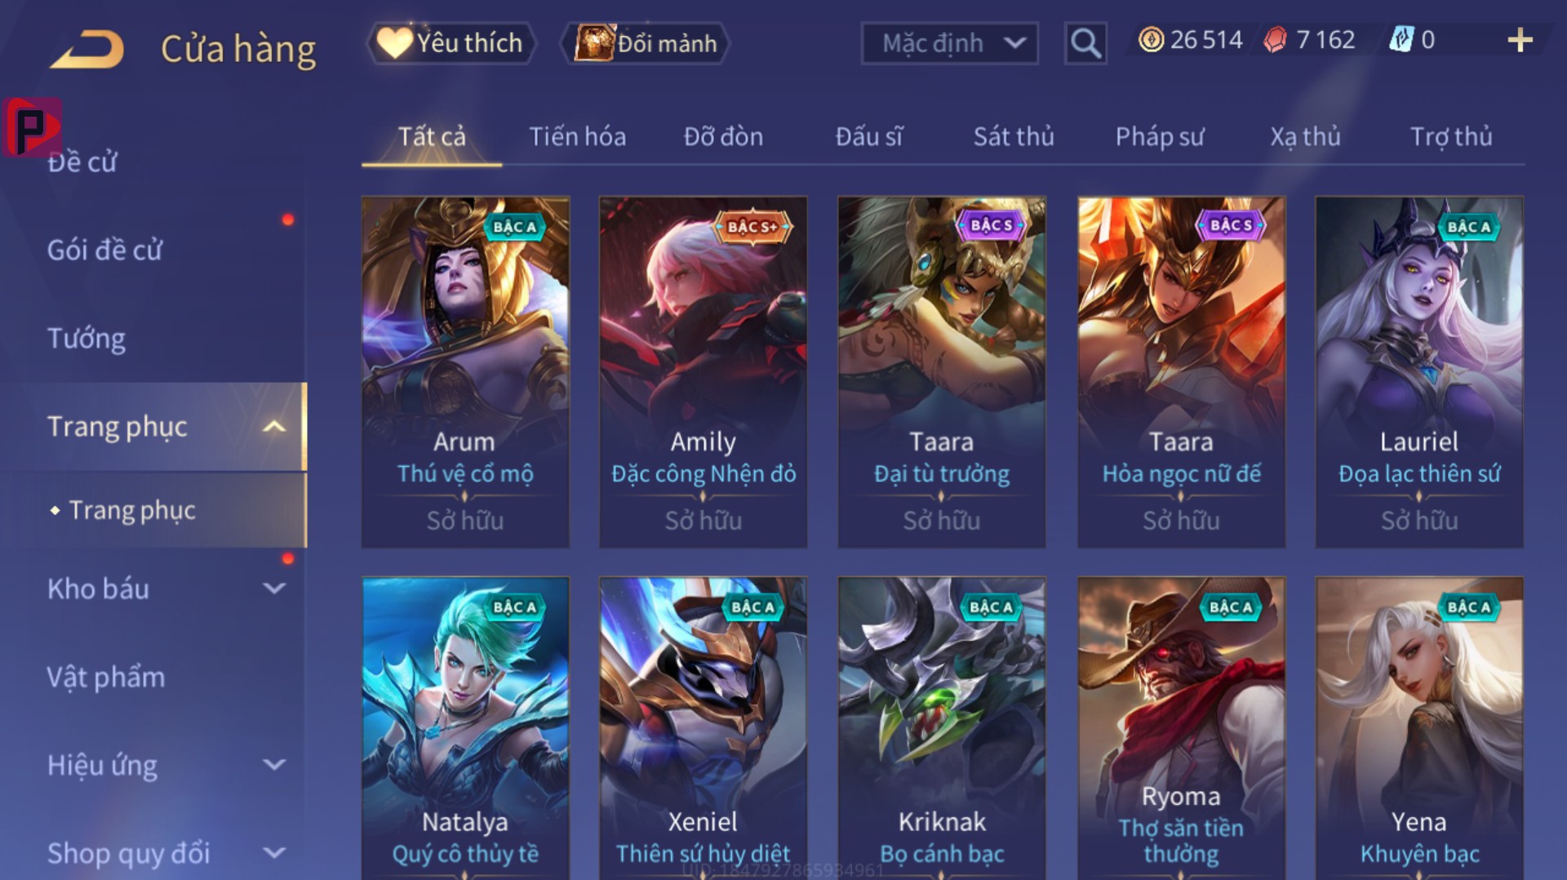
Task: Click the red ruby currency icon
Action: pos(1275,40)
